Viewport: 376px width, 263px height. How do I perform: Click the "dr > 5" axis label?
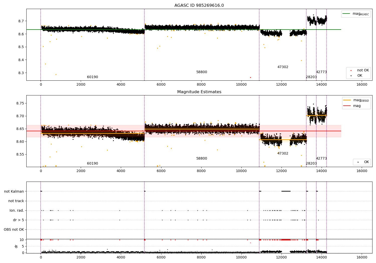pos(19,220)
